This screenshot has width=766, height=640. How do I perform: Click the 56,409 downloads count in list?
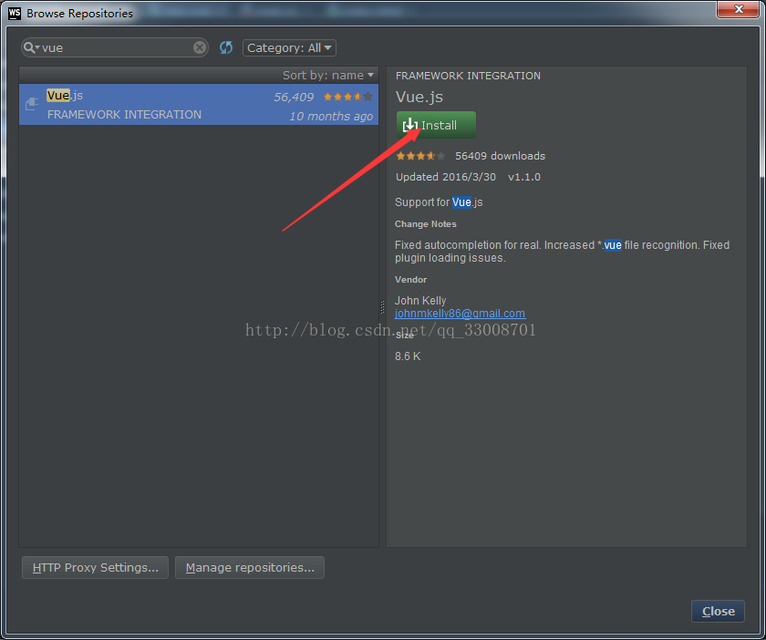pyautogui.click(x=294, y=98)
